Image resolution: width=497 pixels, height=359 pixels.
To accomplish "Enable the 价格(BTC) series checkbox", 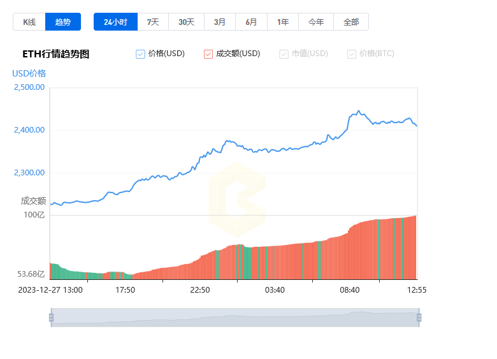I will 352,54.
